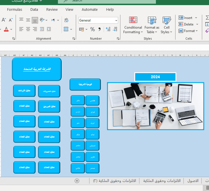The width and height of the screenshot is (209, 191).
Task: Apply Percent Style to cell
Action: tap(93, 29)
